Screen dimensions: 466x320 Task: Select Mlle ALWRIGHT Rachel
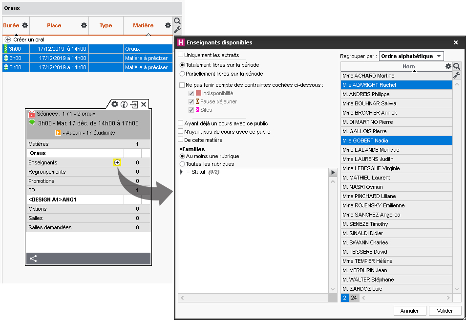pos(397,85)
